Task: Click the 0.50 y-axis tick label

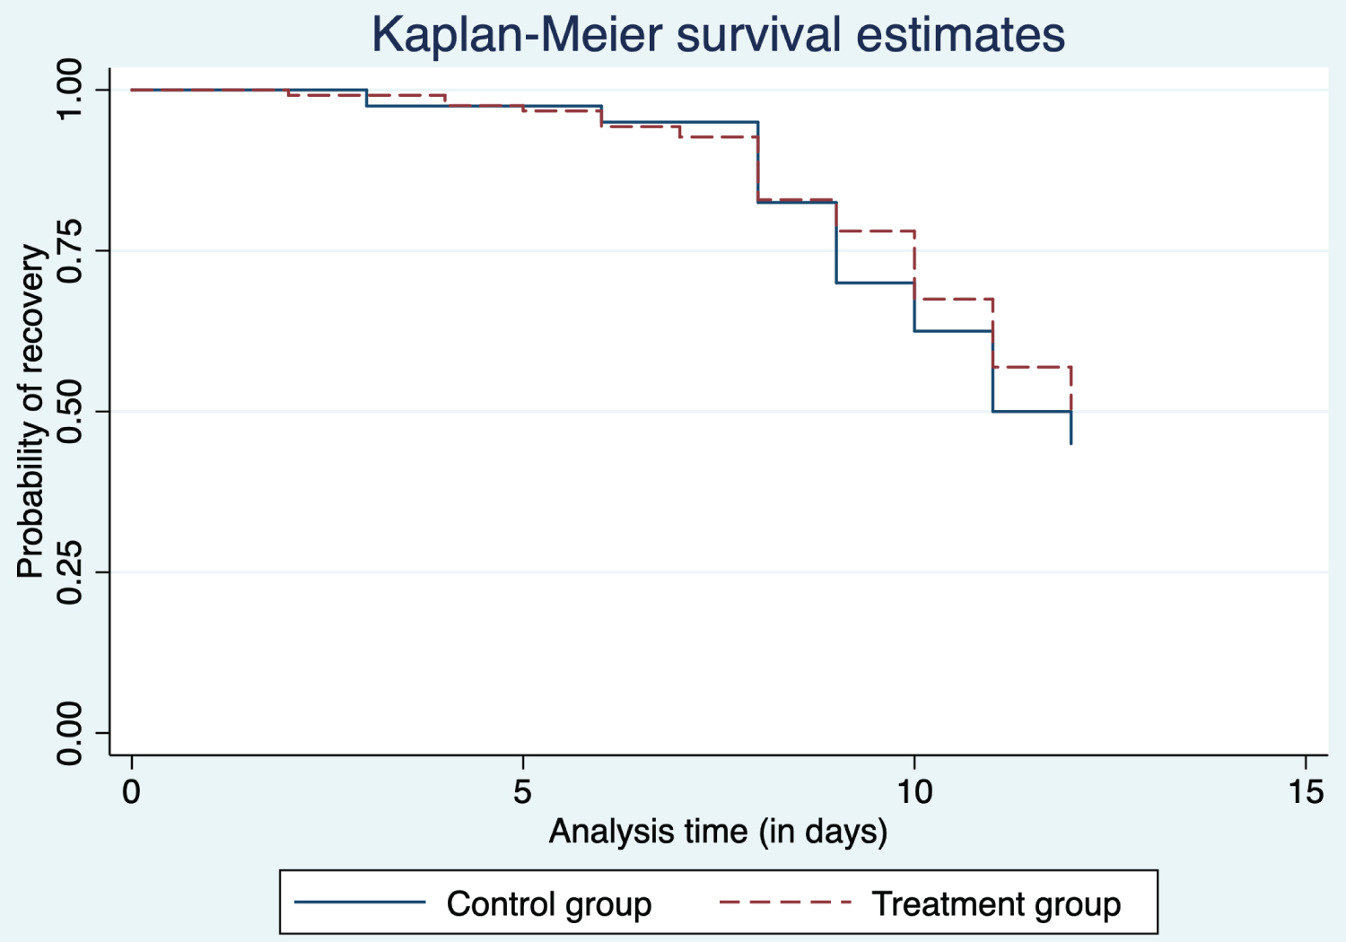Action: pyautogui.click(x=69, y=412)
